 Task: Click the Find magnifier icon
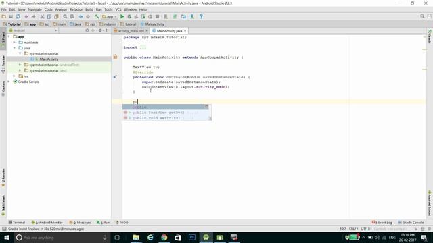pos(65,16)
